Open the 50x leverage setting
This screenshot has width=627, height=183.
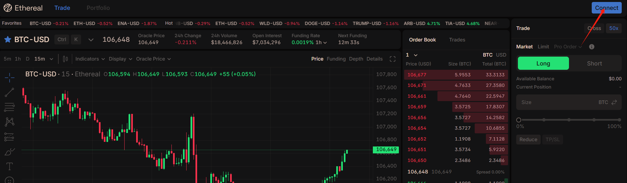click(x=613, y=28)
